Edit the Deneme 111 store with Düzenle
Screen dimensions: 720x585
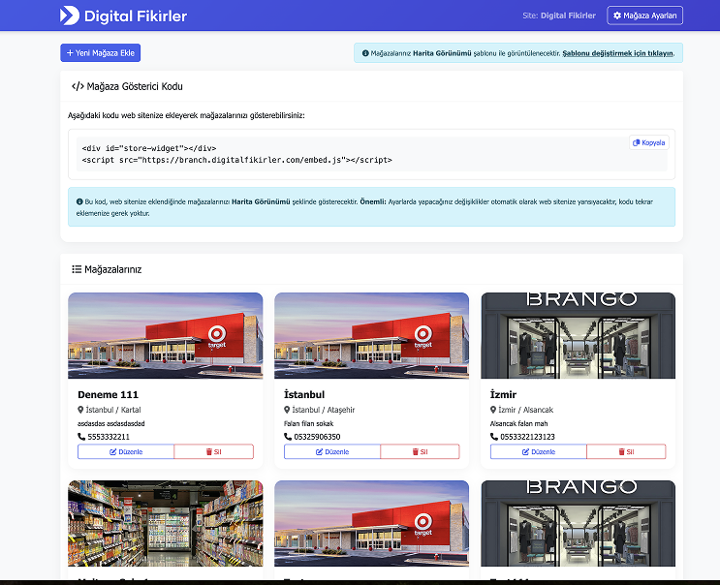point(126,451)
